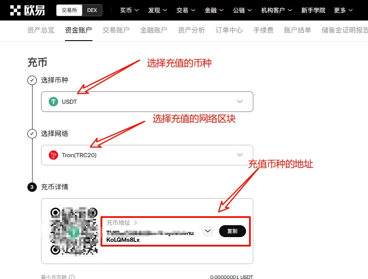The image size is (368, 279).
Task: Select the active 资金账户 tab toggle
Action: click(78, 30)
